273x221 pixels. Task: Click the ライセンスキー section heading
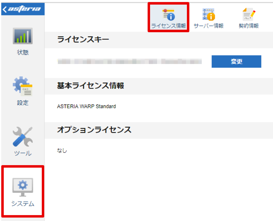tap(83, 39)
